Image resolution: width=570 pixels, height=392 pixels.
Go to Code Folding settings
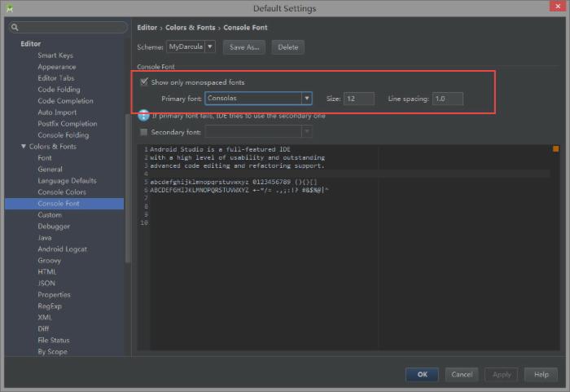point(59,90)
